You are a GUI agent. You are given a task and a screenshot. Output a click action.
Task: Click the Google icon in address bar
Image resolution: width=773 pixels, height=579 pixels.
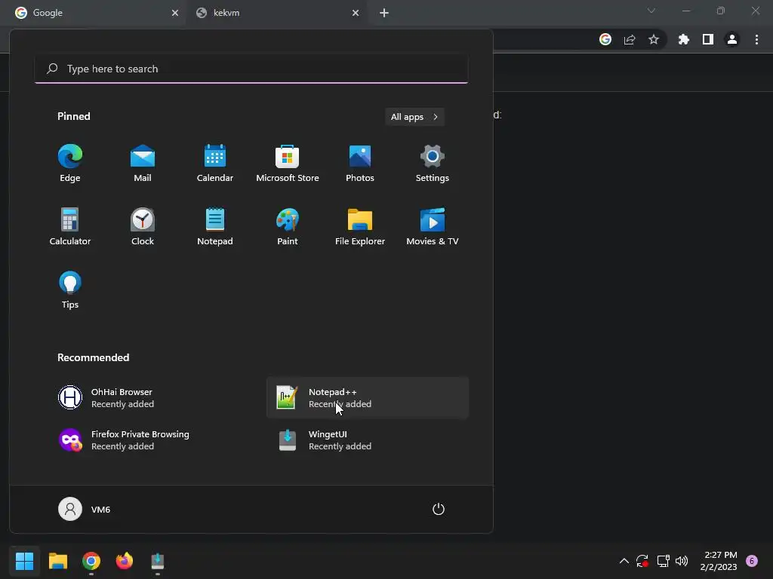point(605,39)
